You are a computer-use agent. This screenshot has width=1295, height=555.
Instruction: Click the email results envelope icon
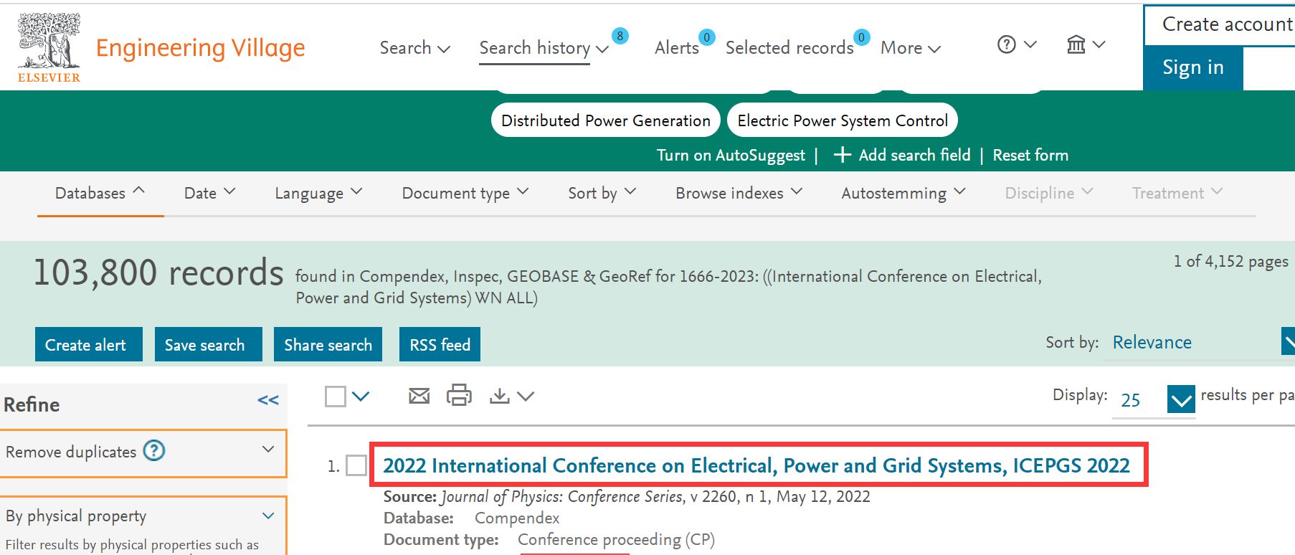point(419,396)
